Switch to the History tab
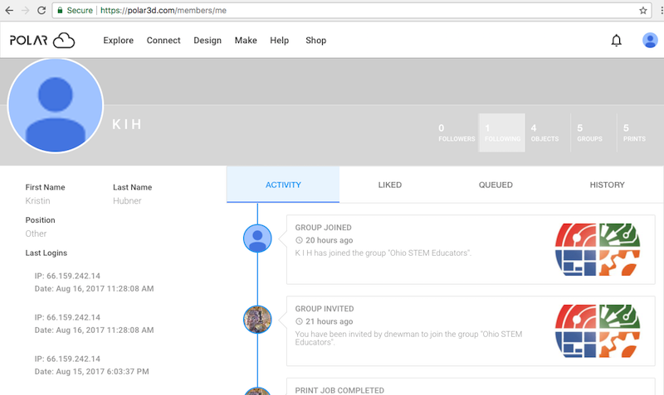 coord(607,185)
